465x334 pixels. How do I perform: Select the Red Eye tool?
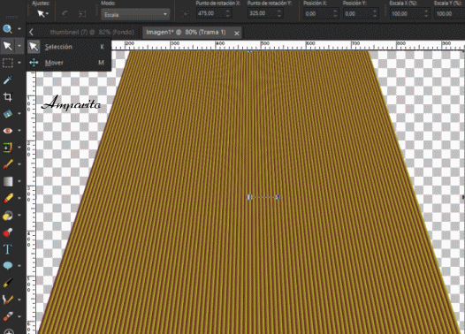(x=8, y=131)
